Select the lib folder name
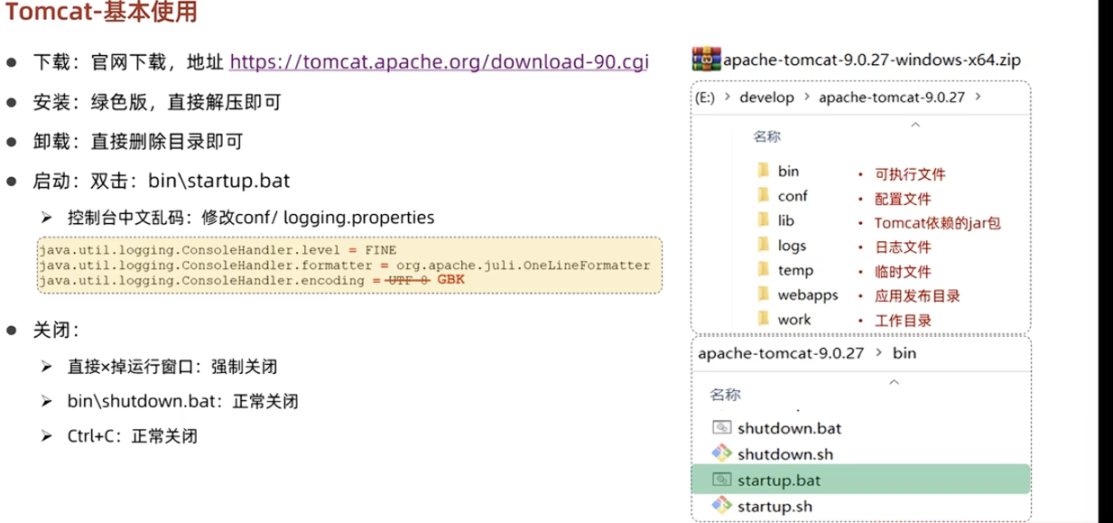The image size is (1113, 523). pyautogui.click(x=785, y=220)
